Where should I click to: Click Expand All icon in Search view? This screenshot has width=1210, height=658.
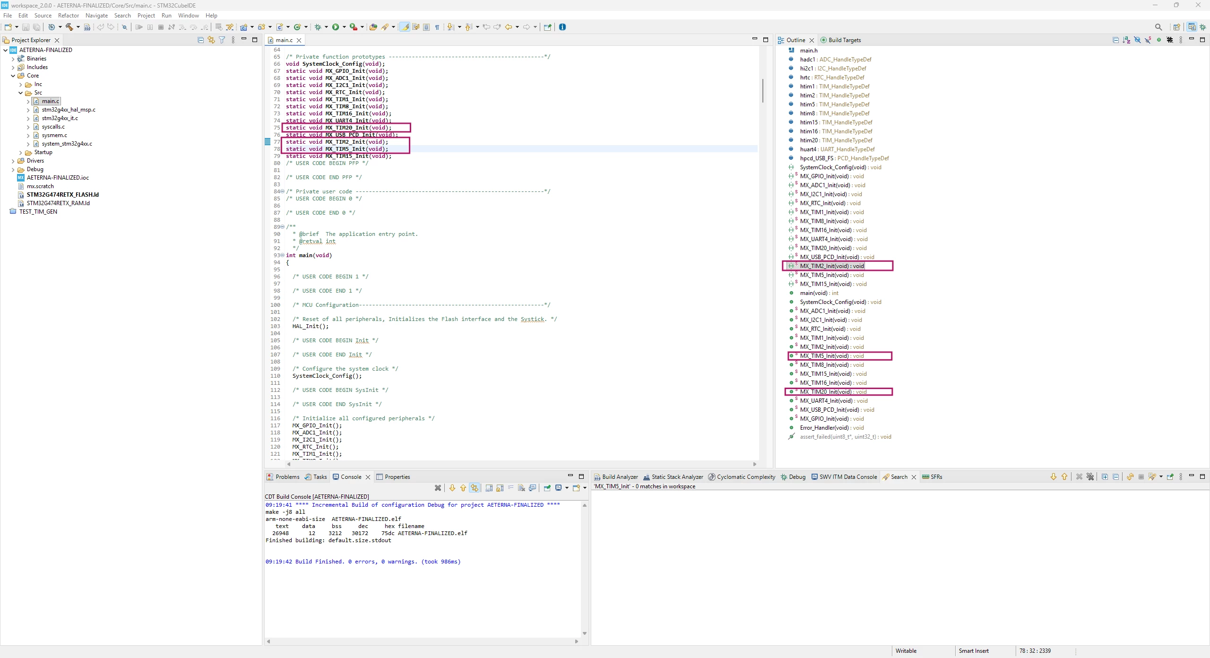tap(1105, 477)
